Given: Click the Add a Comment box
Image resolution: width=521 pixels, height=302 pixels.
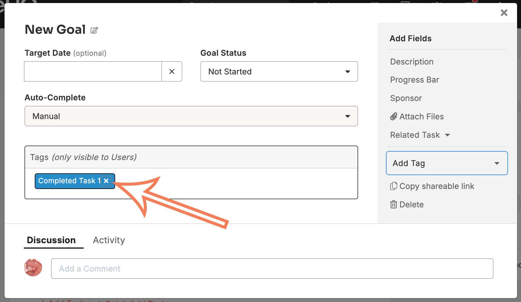Looking at the screenshot, I should pyautogui.click(x=272, y=269).
